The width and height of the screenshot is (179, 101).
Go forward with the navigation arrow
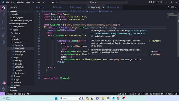tap(57, 2)
